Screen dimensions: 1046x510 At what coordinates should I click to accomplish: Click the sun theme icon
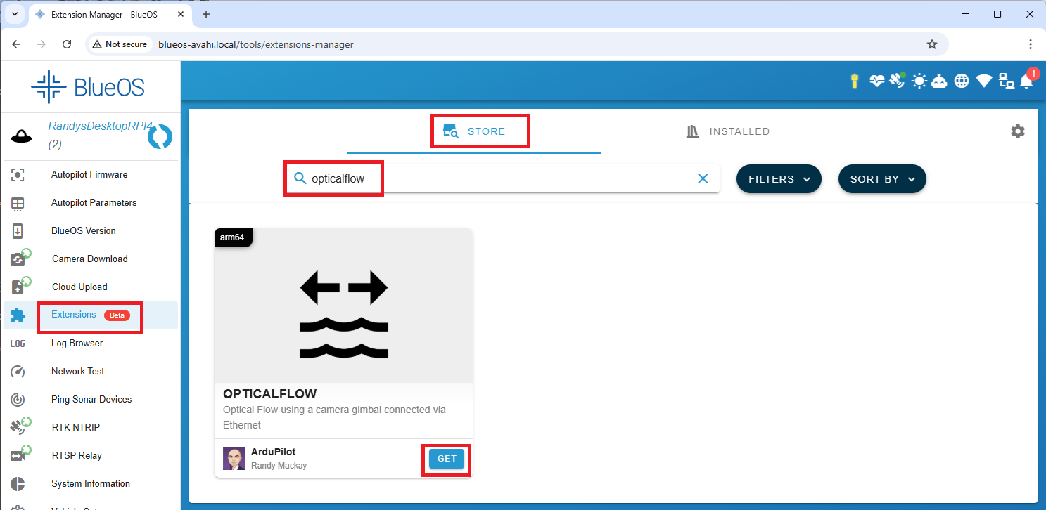point(919,81)
